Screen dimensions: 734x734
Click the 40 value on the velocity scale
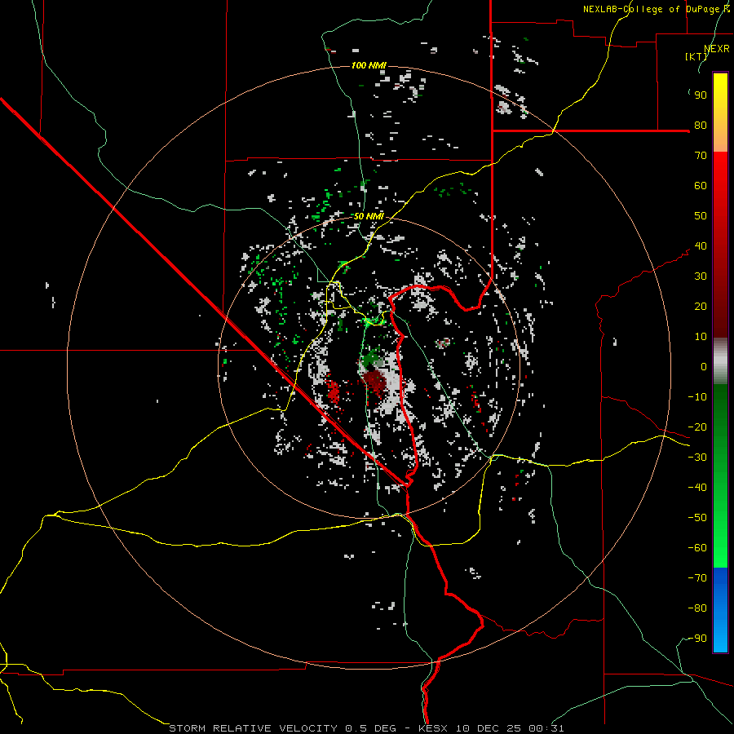click(701, 246)
